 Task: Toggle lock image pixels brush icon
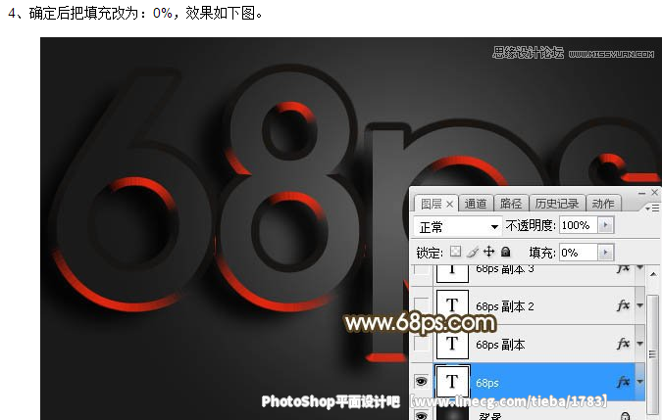pyautogui.click(x=473, y=252)
